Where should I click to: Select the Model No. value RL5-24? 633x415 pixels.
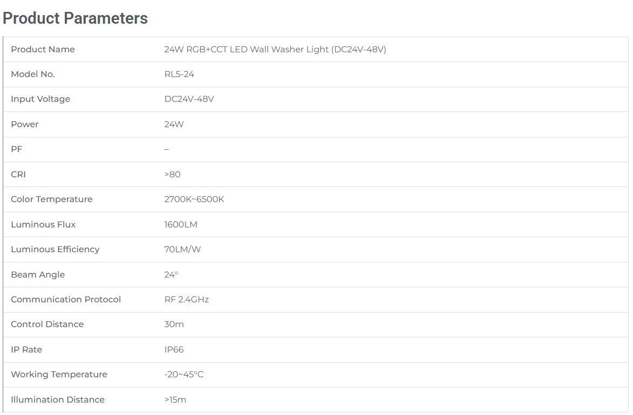pyautogui.click(x=179, y=74)
